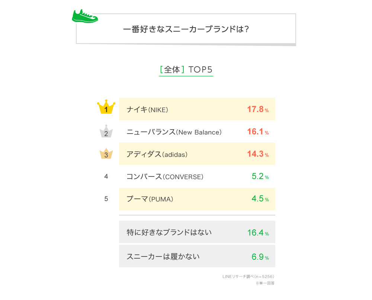
Task: Click the [全体] TOP5 heading
Action: [186, 70]
